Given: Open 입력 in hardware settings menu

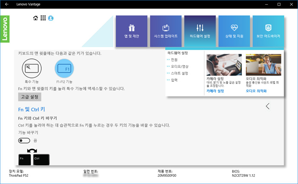Looking at the screenshot, I should pos(174,80).
